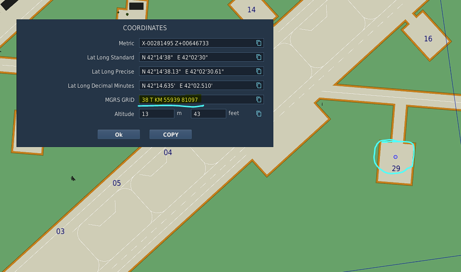Image resolution: width=461 pixels, height=272 pixels.
Task: Select the Lat Long Standard field
Action: click(x=201, y=58)
